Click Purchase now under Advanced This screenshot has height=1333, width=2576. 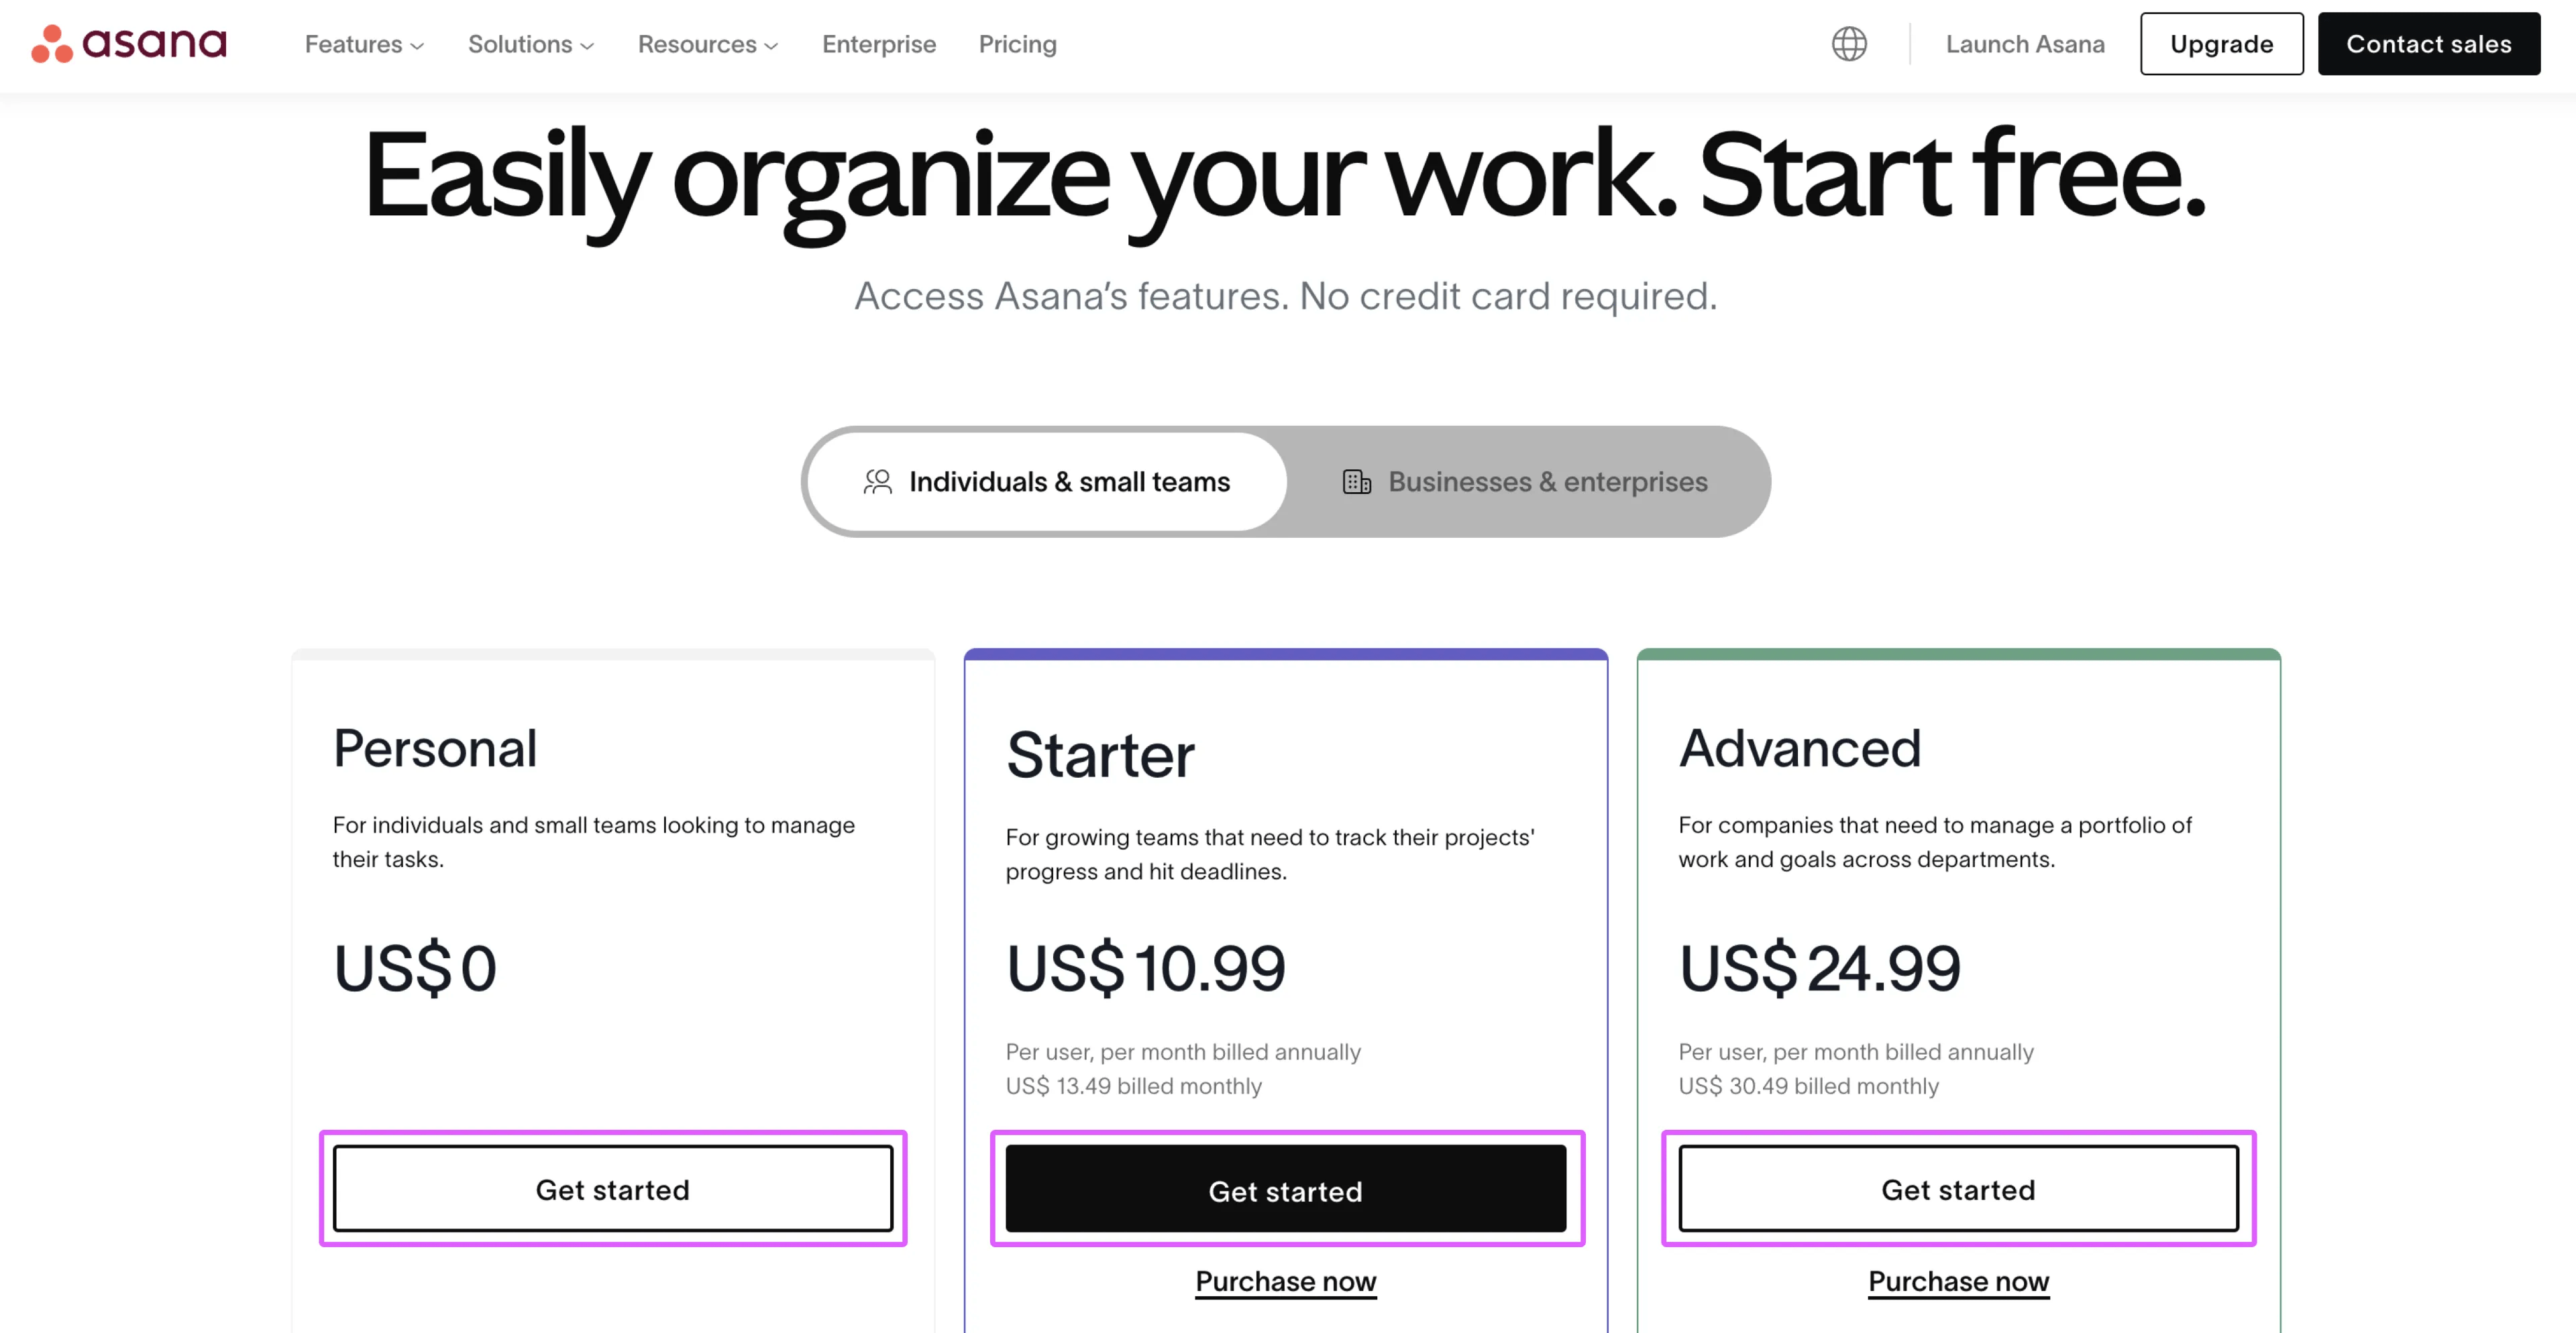1958,1281
